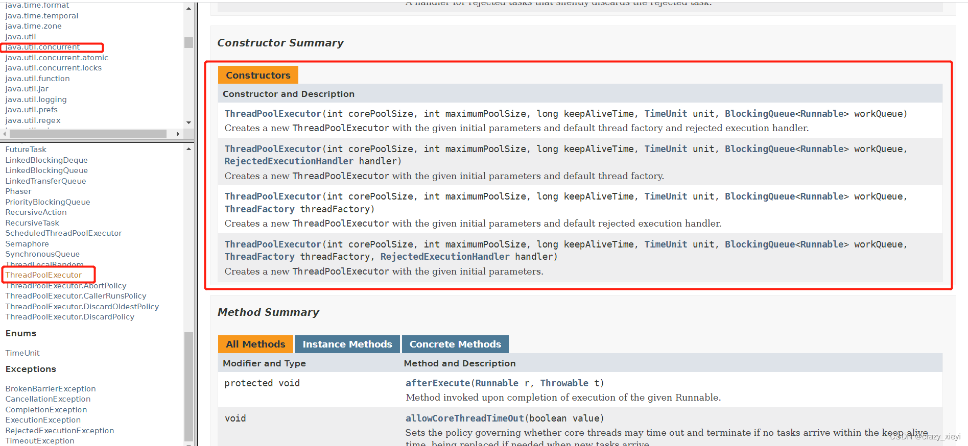Click the package list horizontal scroll-left arrow
Image resolution: width=968 pixels, height=446 pixels.
click(5, 134)
